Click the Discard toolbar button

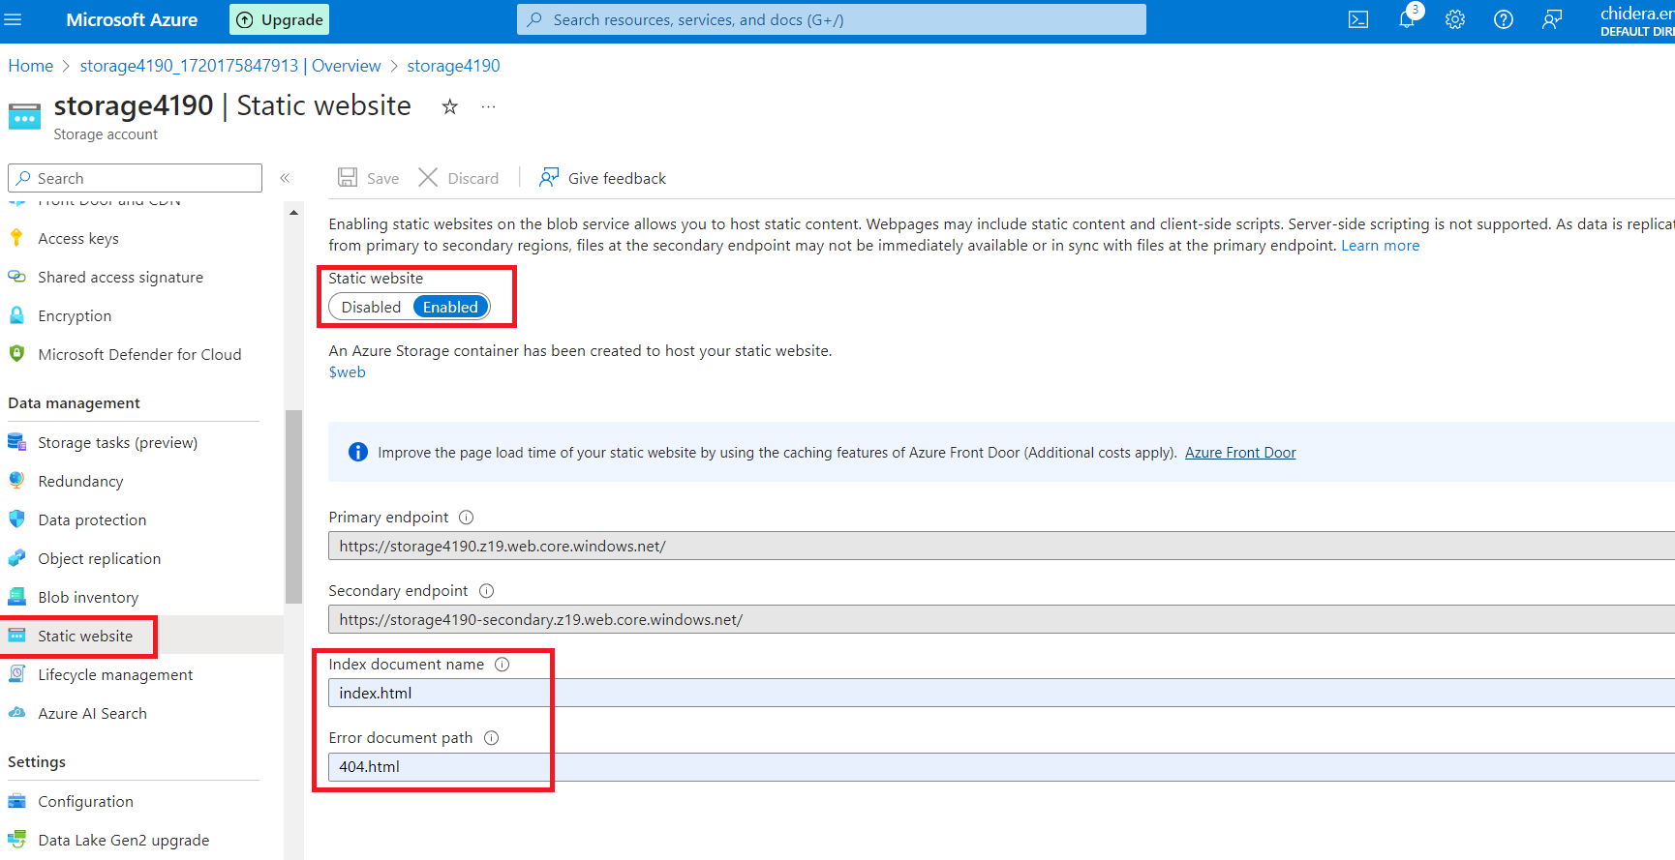[459, 178]
